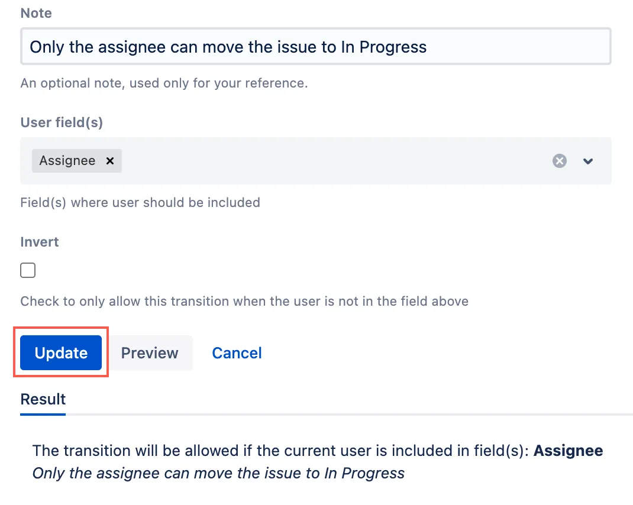The width and height of the screenshot is (633, 505).
Task: Click the 'Note' label
Action: point(36,13)
